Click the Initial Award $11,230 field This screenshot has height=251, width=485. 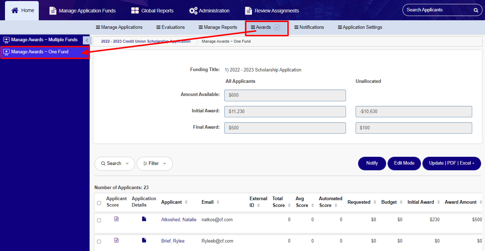tap(285, 112)
